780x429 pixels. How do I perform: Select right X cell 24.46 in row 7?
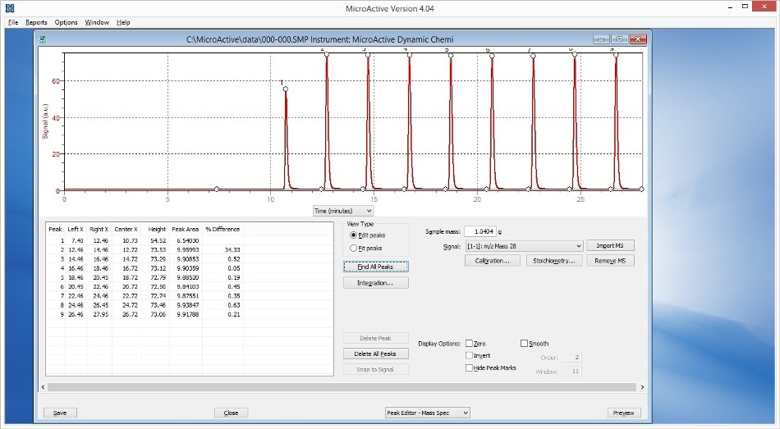click(99, 296)
